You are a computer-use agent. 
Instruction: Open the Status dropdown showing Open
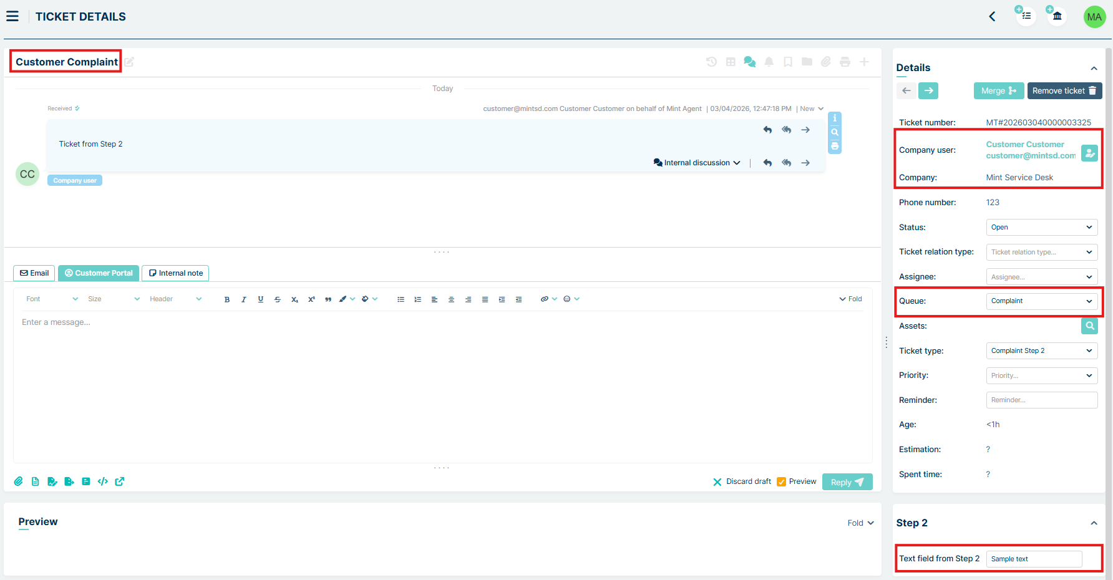(1041, 227)
